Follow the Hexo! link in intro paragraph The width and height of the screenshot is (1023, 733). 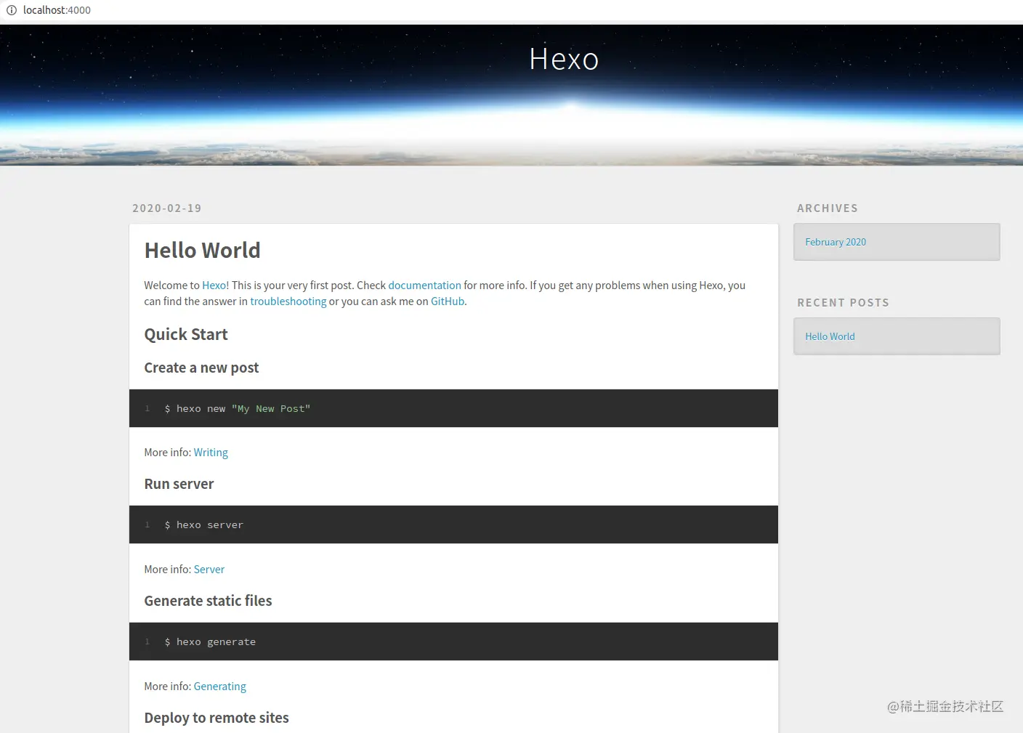tap(215, 285)
